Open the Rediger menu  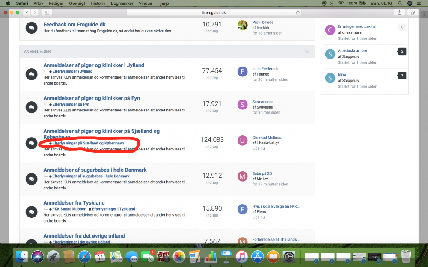[x=56, y=3]
